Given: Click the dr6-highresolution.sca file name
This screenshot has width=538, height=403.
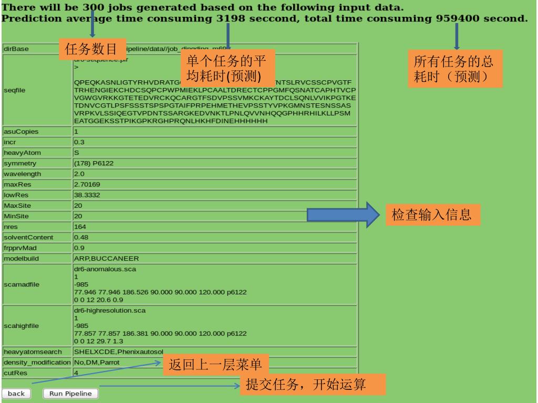Looking at the screenshot, I should pos(110,311).
